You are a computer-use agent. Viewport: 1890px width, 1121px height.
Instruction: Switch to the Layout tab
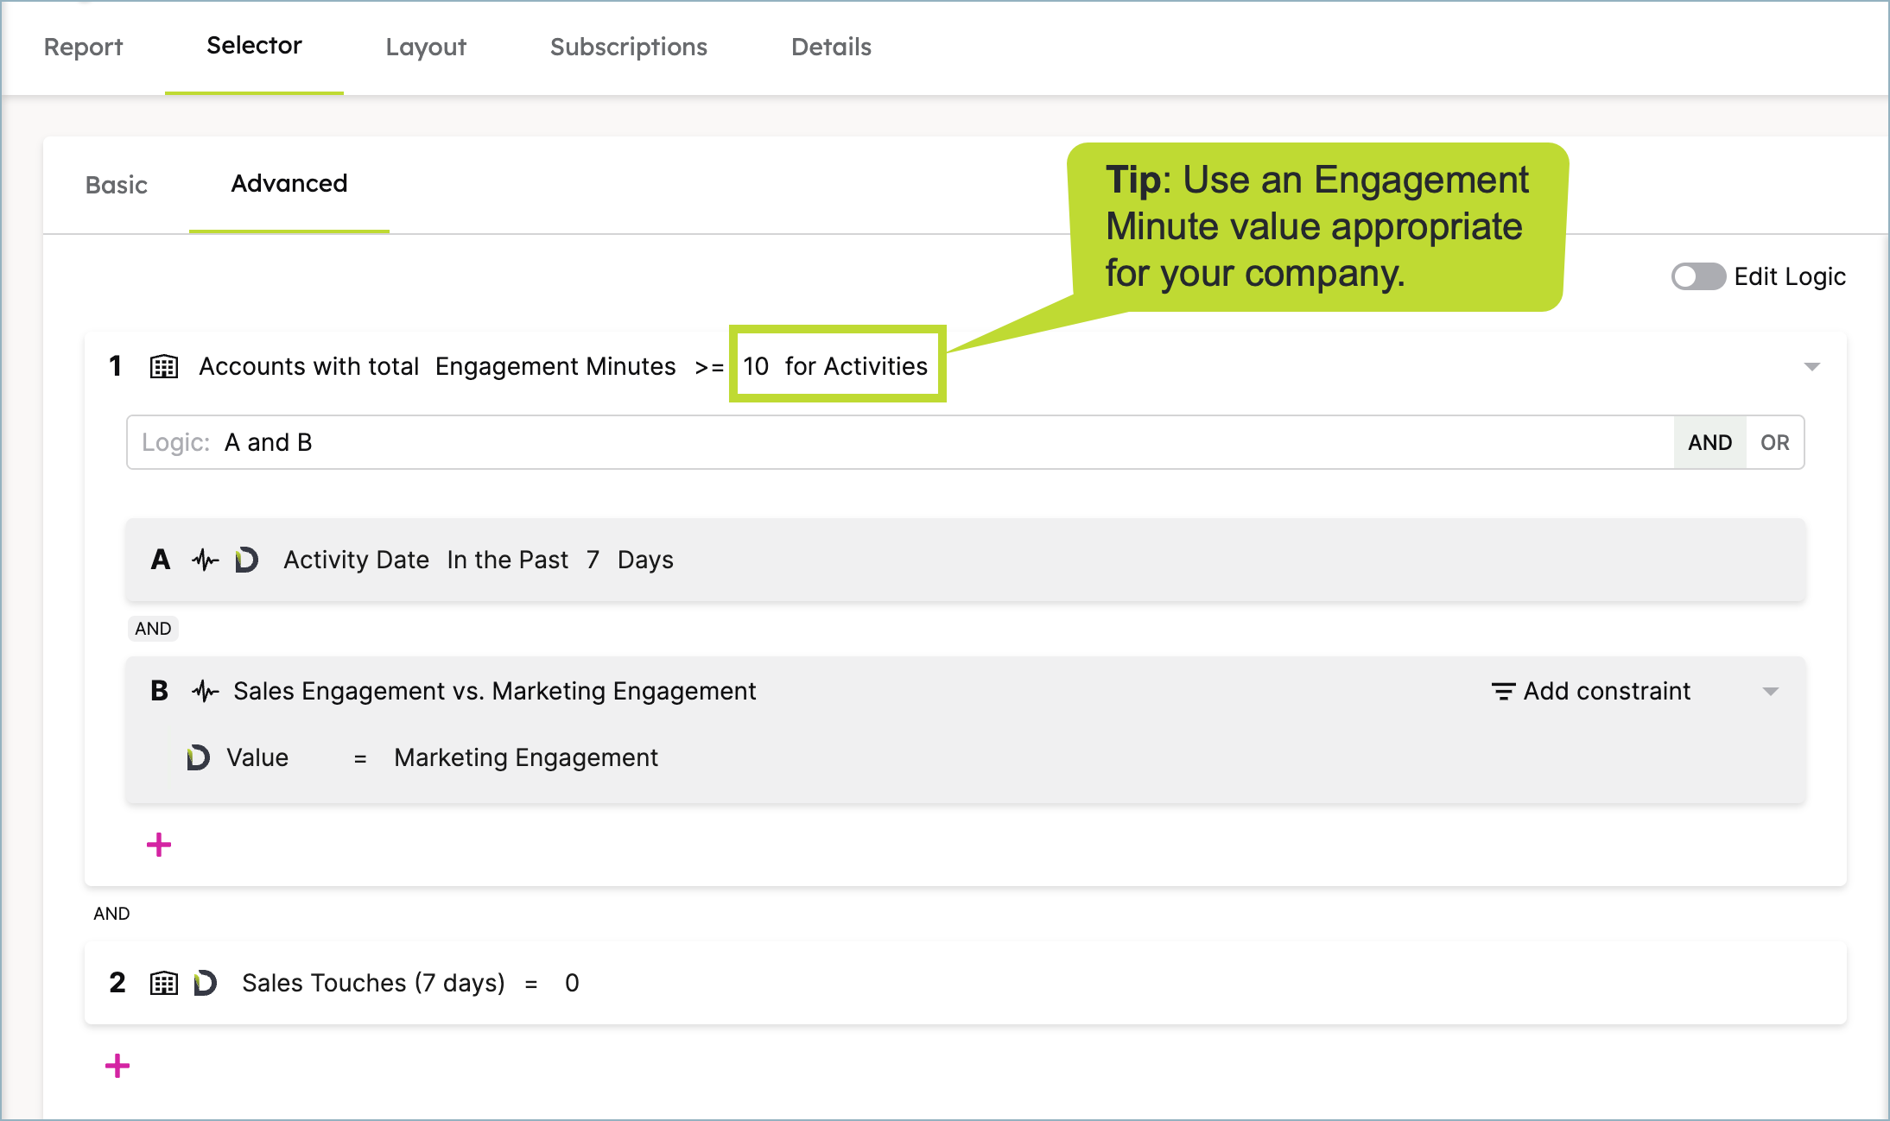pyautogui.click(x=426, y=47)
